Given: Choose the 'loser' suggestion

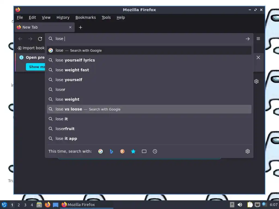Looking at the screenshot, I should coord(149,90).
